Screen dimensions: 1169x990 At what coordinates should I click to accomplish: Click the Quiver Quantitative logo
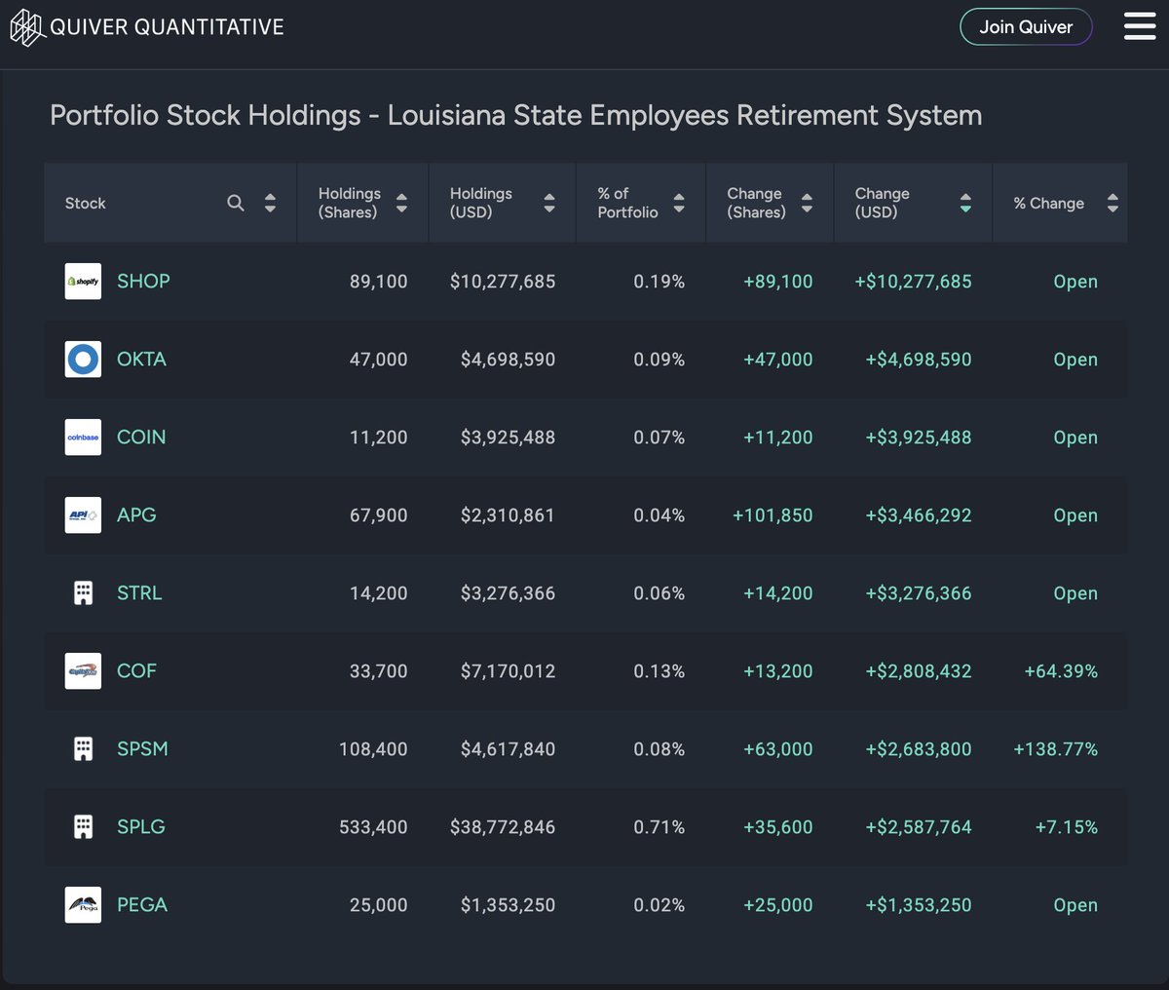(26, 28)
